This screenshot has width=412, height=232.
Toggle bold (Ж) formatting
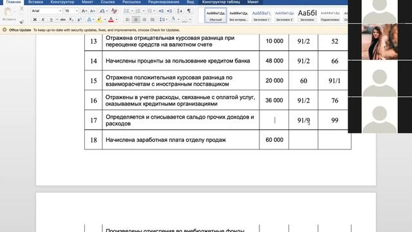pyautogui.click(x=35, y=19)
